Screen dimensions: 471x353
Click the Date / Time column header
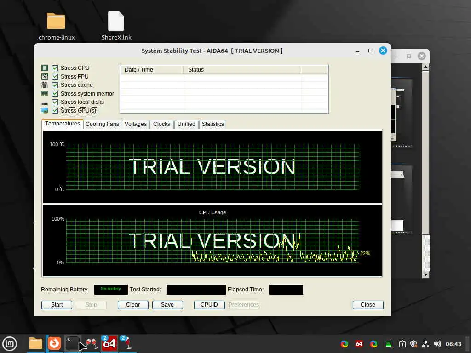[x=152, y=70]
